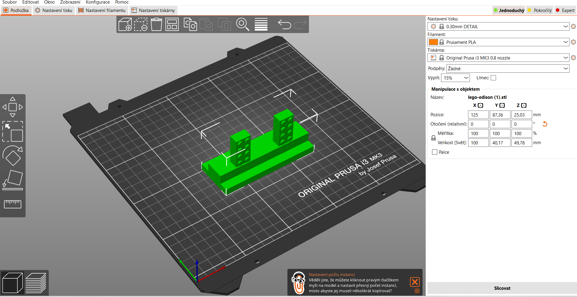The height and width of the screenshot is (297, 577).
Task: Select Pokročilý advanced mode
Action: point(540,10)
